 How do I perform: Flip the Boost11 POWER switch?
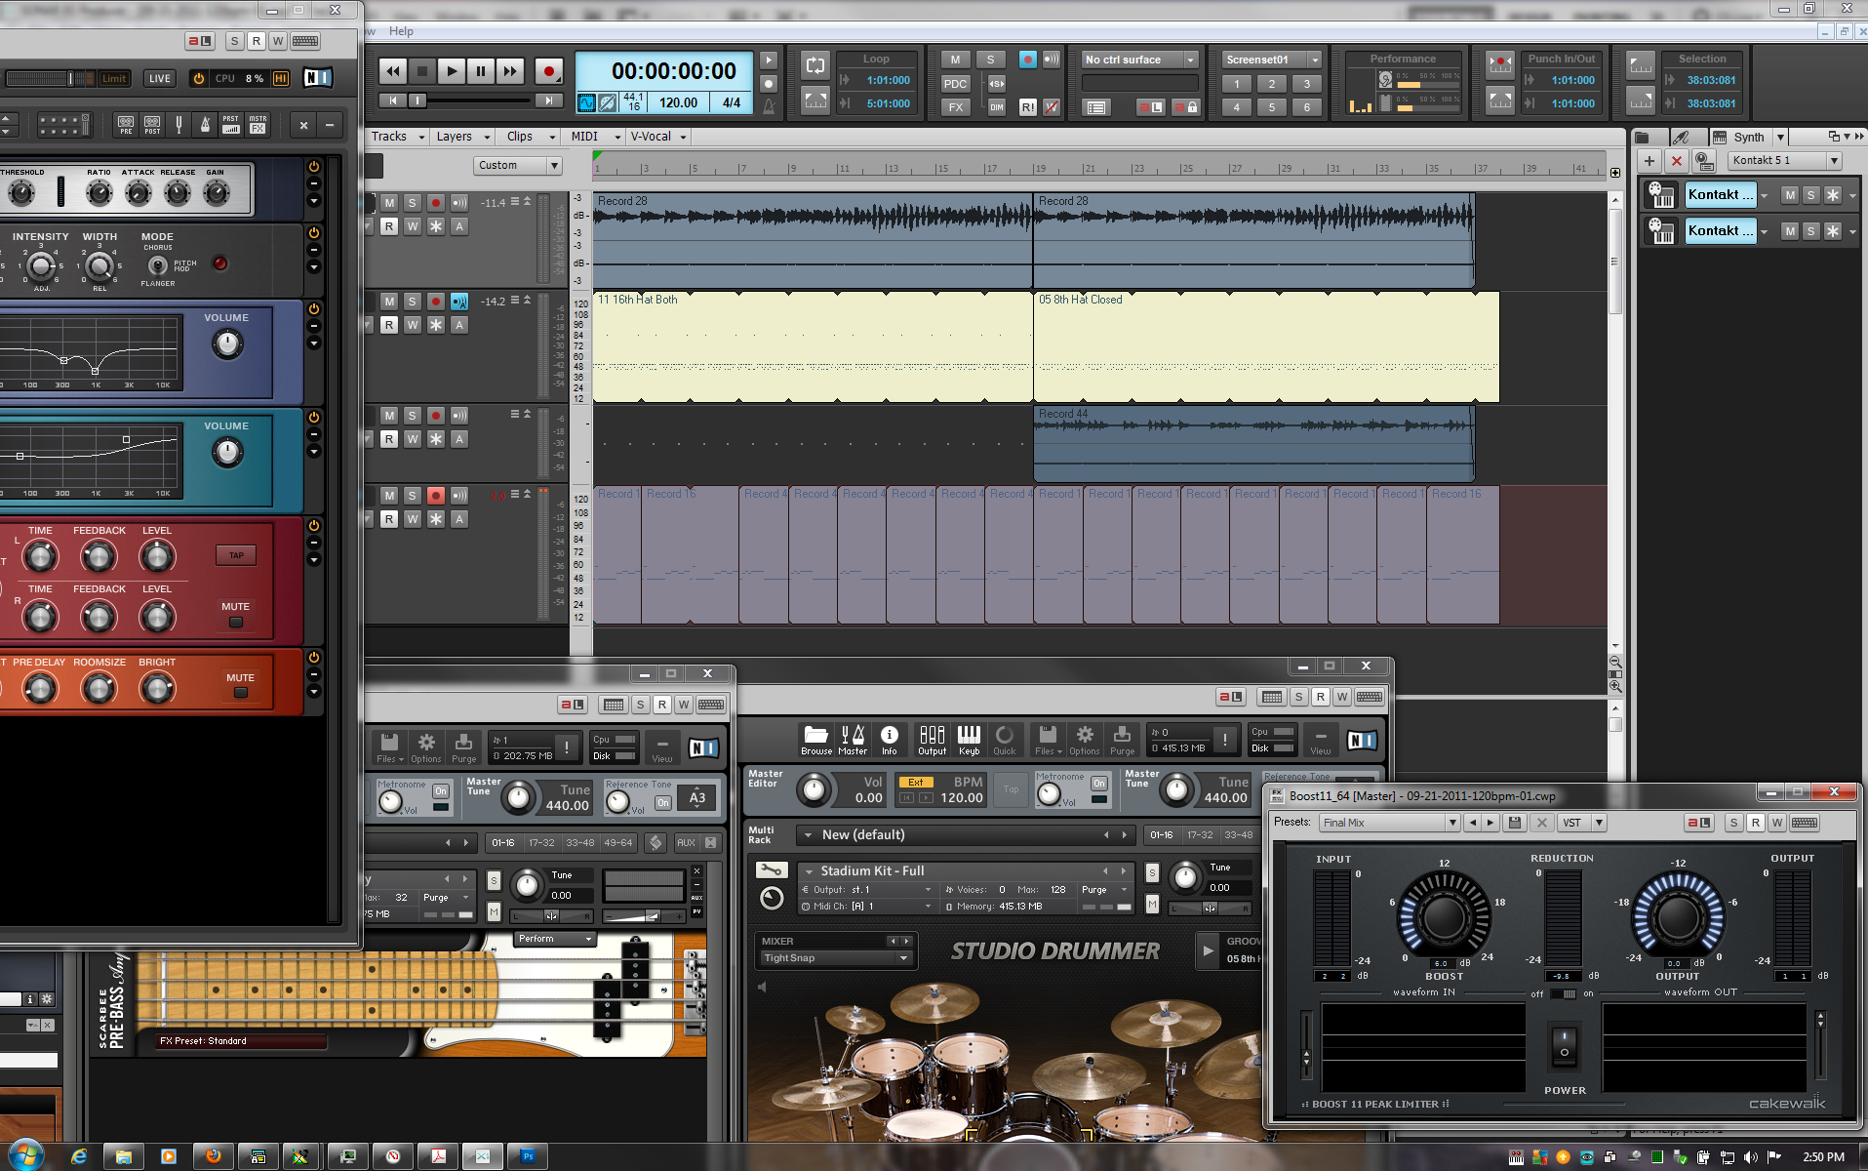1564,1046
